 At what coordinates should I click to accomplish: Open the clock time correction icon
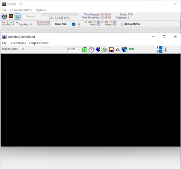click(x=91, y=50)
